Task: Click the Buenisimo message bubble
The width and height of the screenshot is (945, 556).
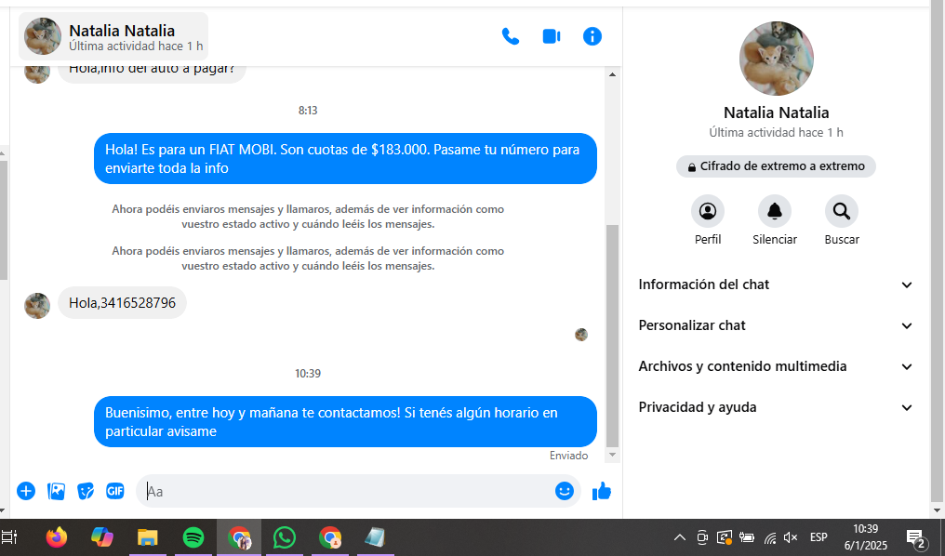Action: [345, 422]
